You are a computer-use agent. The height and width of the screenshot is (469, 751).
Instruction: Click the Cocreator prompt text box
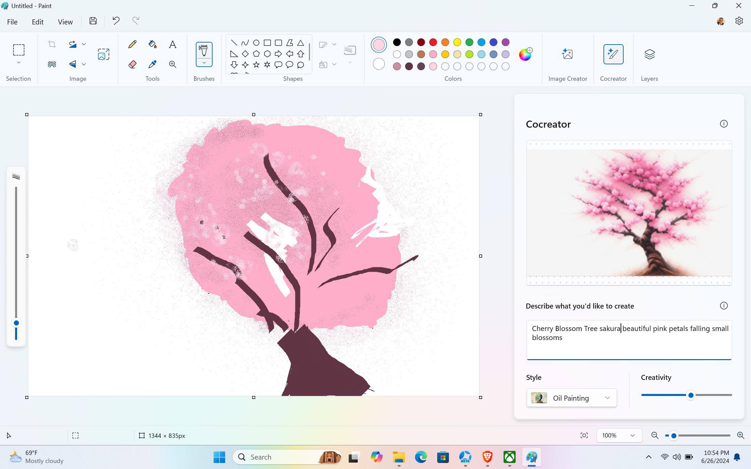tap(629, 340)
